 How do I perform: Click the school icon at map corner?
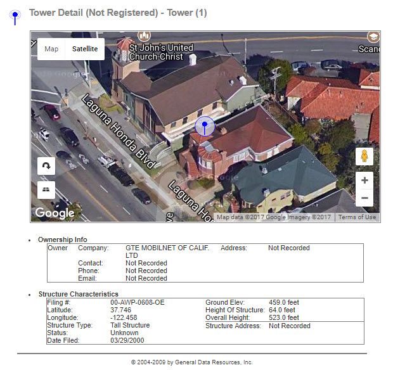(373, 37)
